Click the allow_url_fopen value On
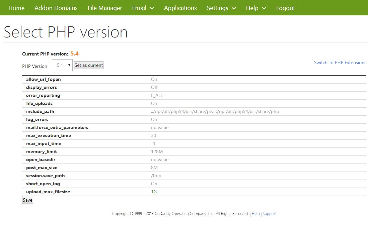 154,79
